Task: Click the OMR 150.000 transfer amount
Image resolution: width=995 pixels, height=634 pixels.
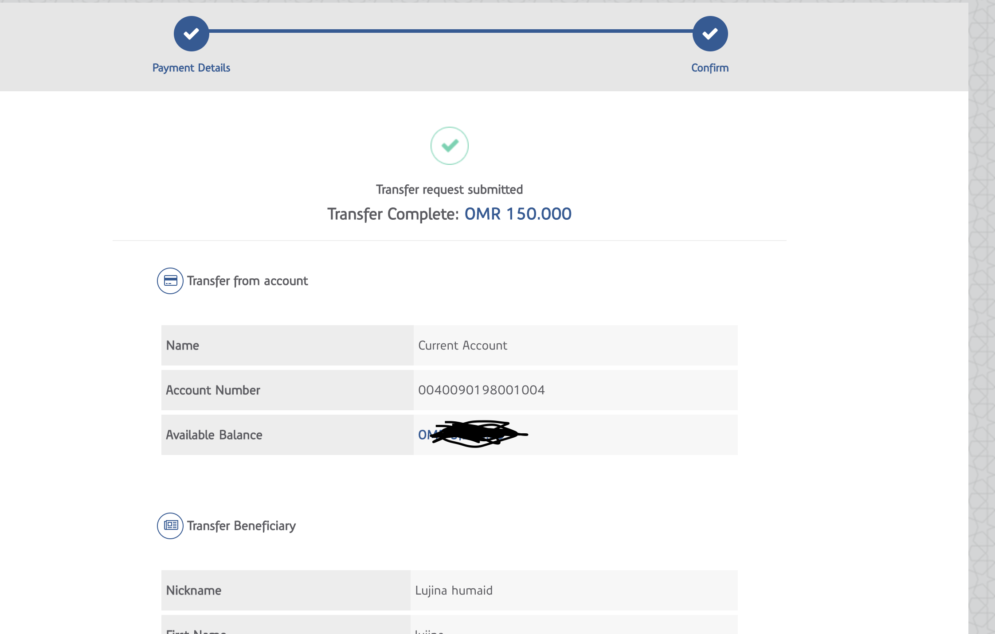Action: [x=518, y=214]
